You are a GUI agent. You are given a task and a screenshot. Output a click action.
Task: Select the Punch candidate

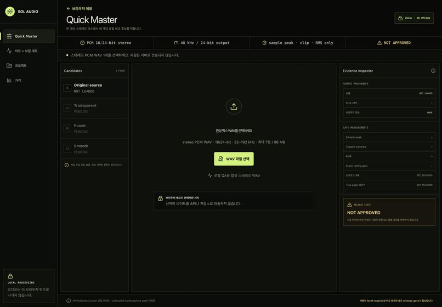point(94,128)
